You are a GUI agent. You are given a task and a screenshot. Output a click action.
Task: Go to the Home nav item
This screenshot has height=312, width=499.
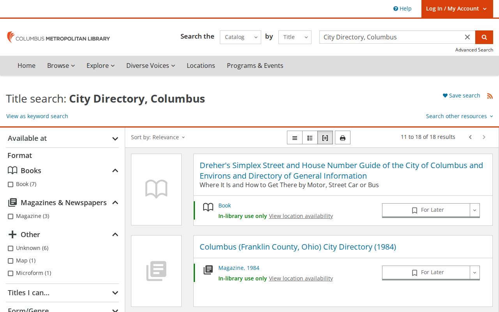(x=27, y=66)
